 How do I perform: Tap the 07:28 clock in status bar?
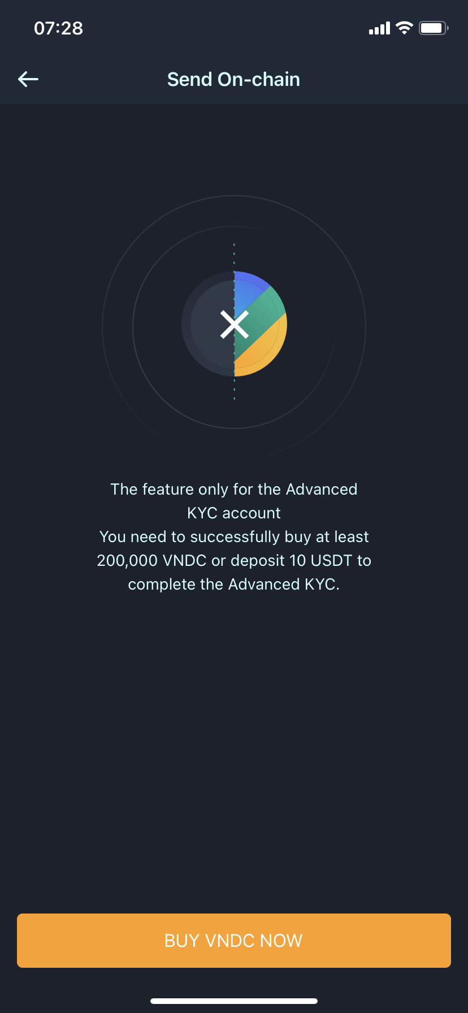(58, 28)
